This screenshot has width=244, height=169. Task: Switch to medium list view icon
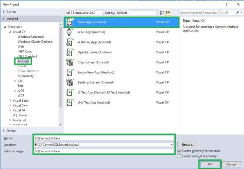click(x=168, y=13)
